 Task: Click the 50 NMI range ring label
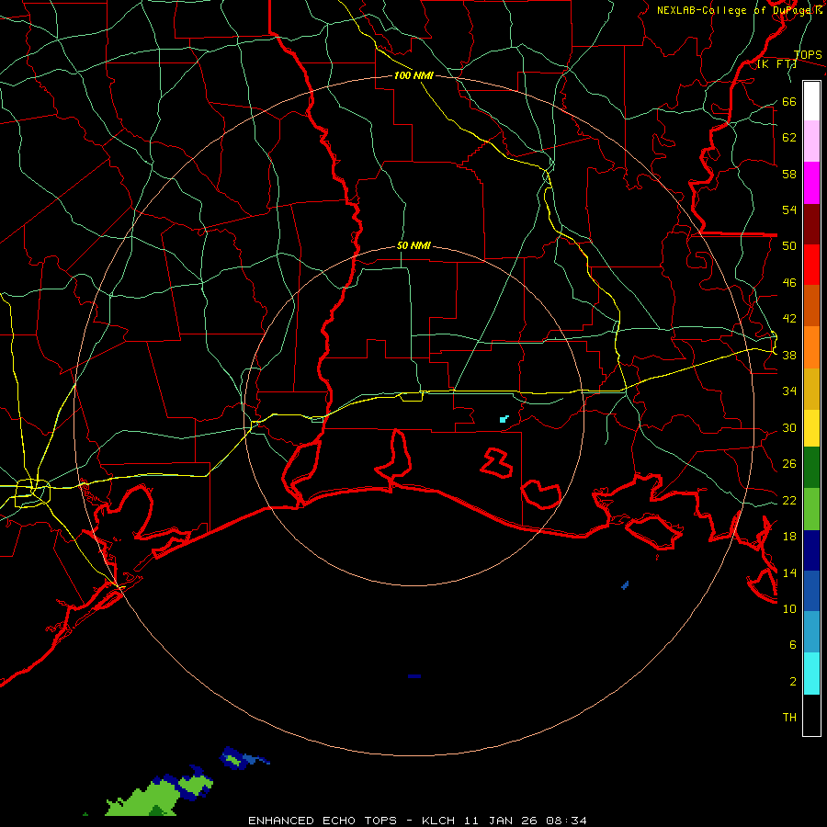click(413, 245)
